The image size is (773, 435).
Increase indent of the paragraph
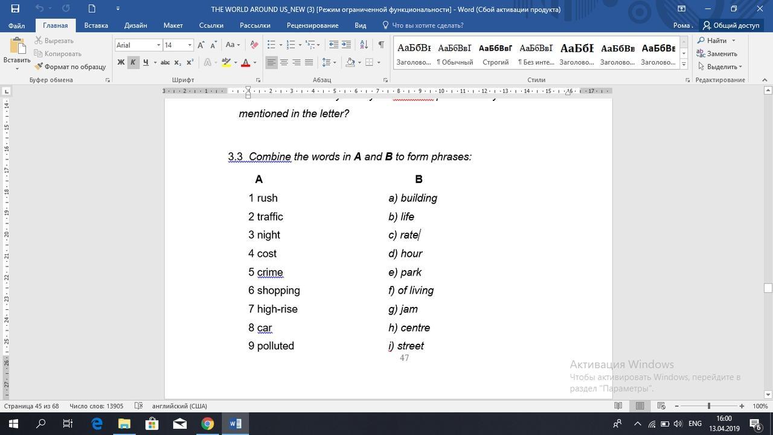346,45
